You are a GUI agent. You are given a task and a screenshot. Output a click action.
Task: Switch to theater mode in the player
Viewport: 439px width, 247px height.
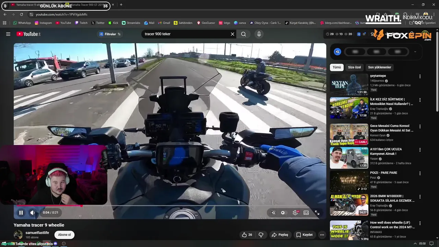pyautogui.click(x=306, y=213)
